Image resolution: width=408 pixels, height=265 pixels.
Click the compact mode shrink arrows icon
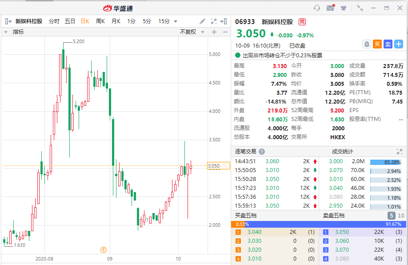click(360, 8)
